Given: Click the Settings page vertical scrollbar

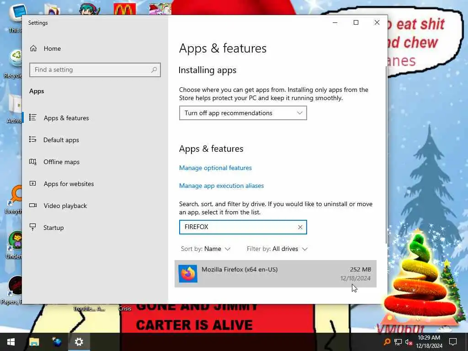Looking at the screenshot, I should 386,155.
